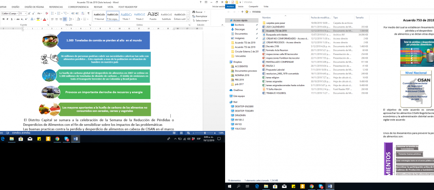
Task: Toggle strikethrough text formatting
Action: point(18,19)
